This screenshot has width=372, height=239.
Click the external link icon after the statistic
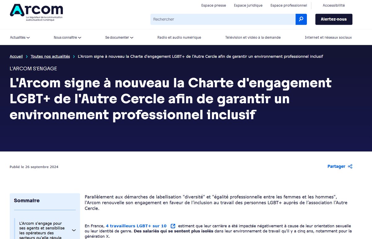(173, 226)
